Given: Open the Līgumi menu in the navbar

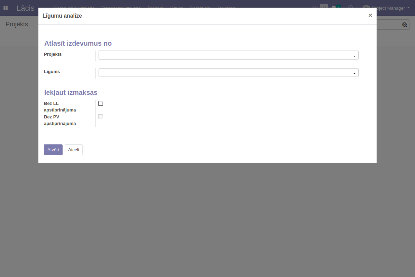Looking at the screenshot, I should (x=176, y=7).
